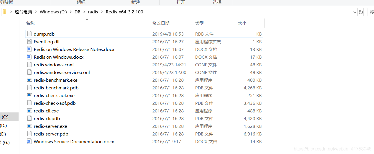
Task: Select the redis-server.exe file name
Action: click(x=50, y=126)
